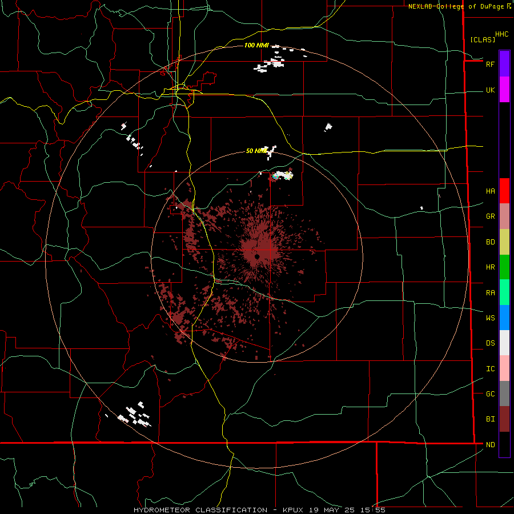Screen dimensions: 514x514
Task: Click the ND black legend swatch
Action: click(504, 444)
